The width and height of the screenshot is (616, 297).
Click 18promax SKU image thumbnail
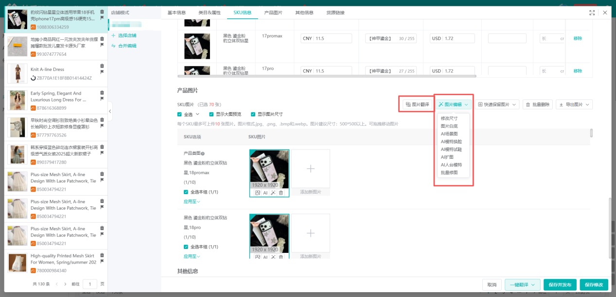click(269, 168)
